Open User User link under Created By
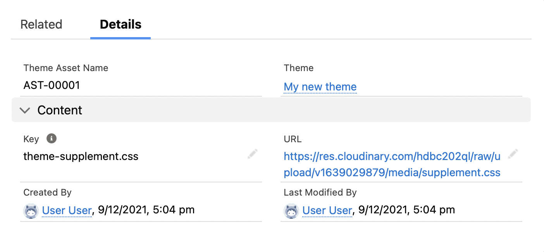This screenshot has height=252, width=544. [x=67, y=210]
